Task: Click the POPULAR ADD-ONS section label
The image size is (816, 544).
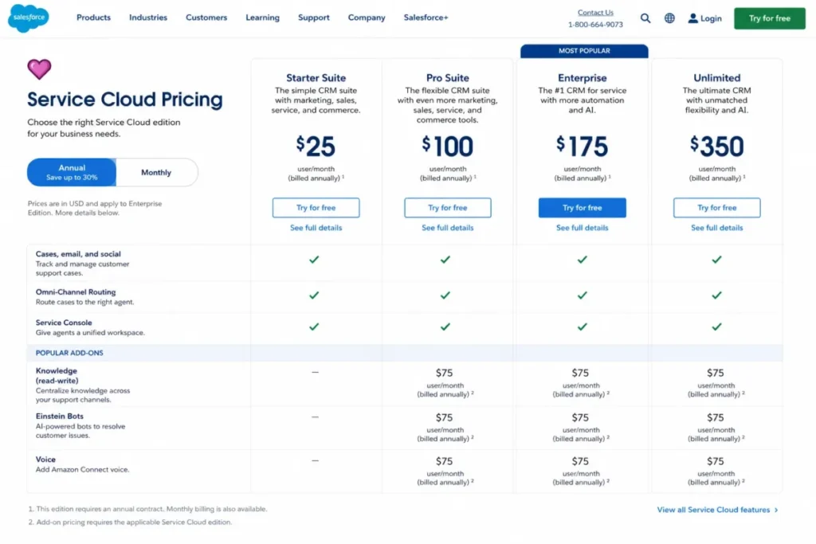Action: 69,353
